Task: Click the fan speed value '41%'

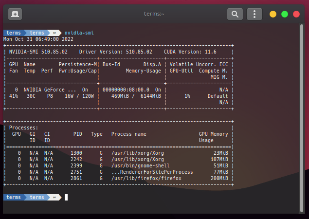Action: [x=14, y=96]
